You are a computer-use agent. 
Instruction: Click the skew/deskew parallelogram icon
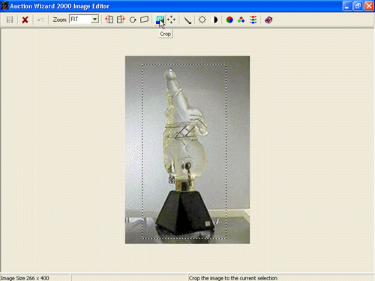point(144,20)
